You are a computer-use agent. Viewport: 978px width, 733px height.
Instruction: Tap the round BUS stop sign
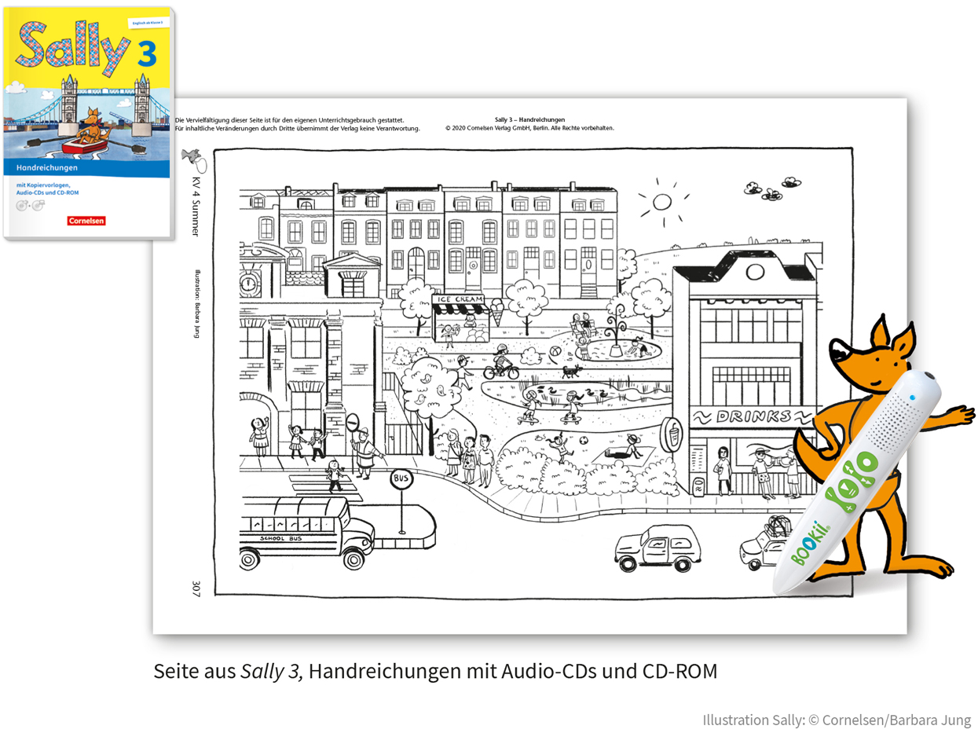coord(401,478)
